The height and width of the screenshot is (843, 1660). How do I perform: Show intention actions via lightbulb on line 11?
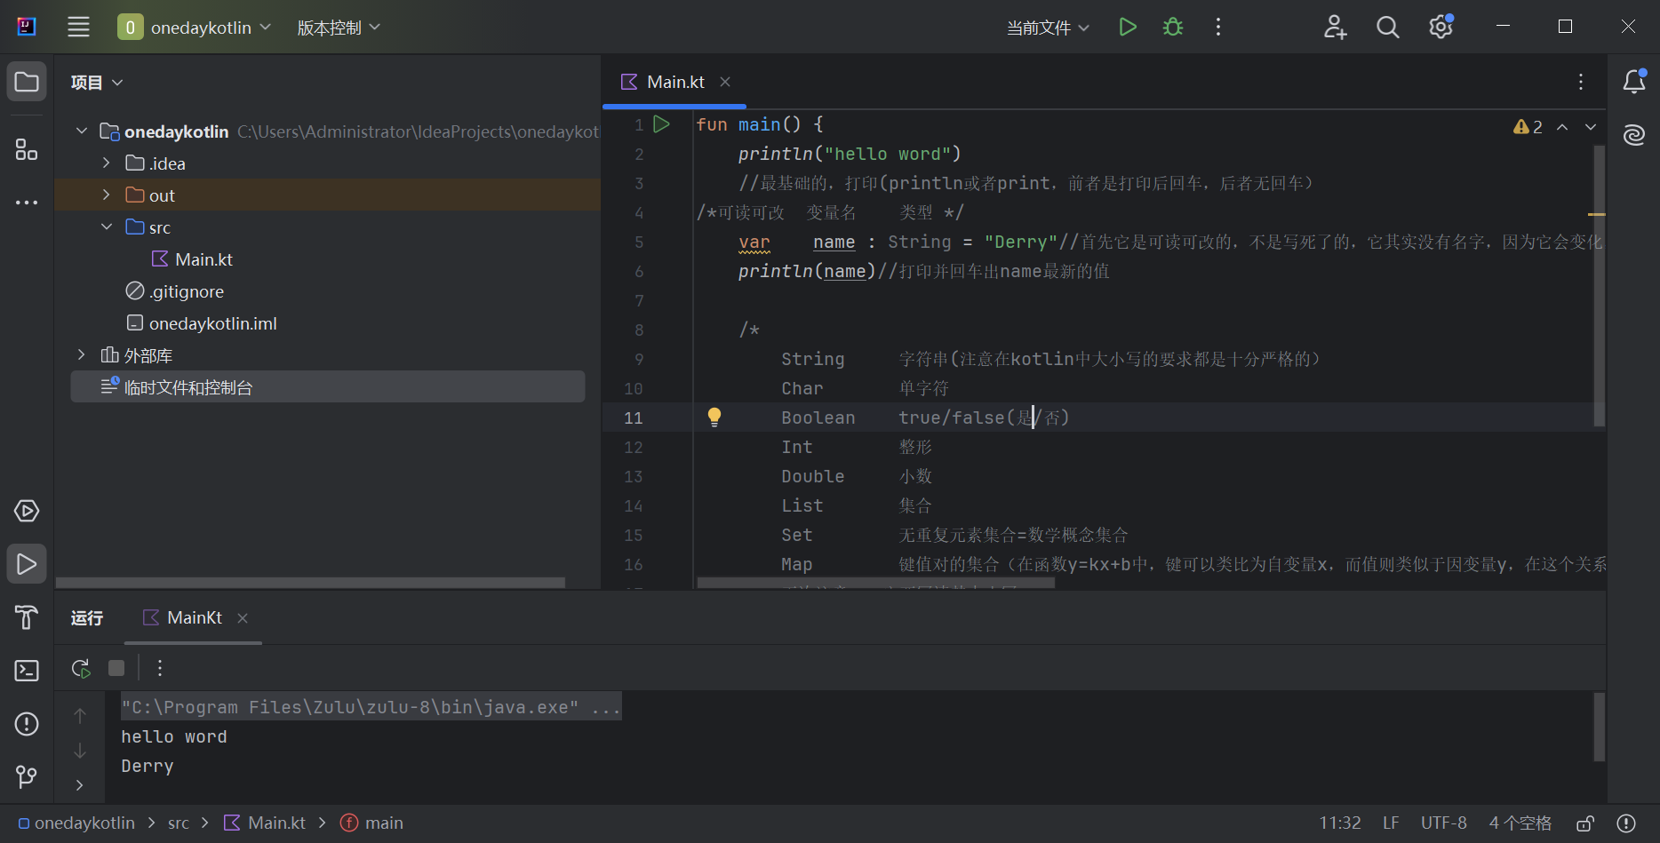(x=714, y=417)
